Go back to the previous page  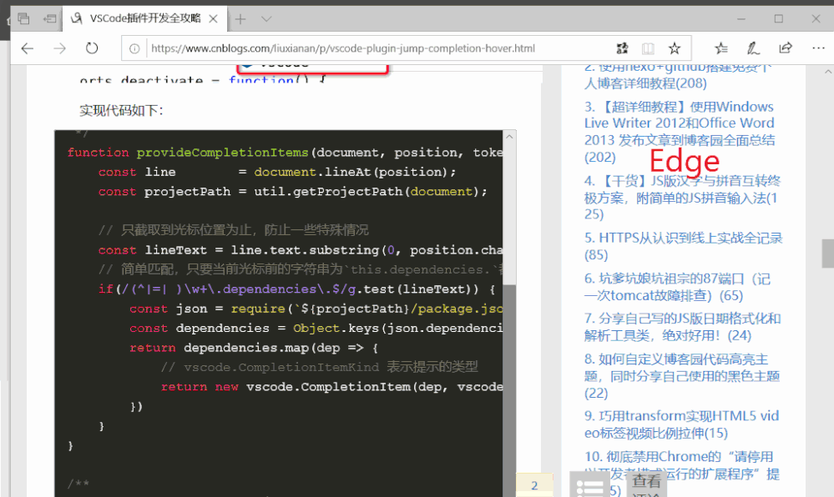coord(27,48)
